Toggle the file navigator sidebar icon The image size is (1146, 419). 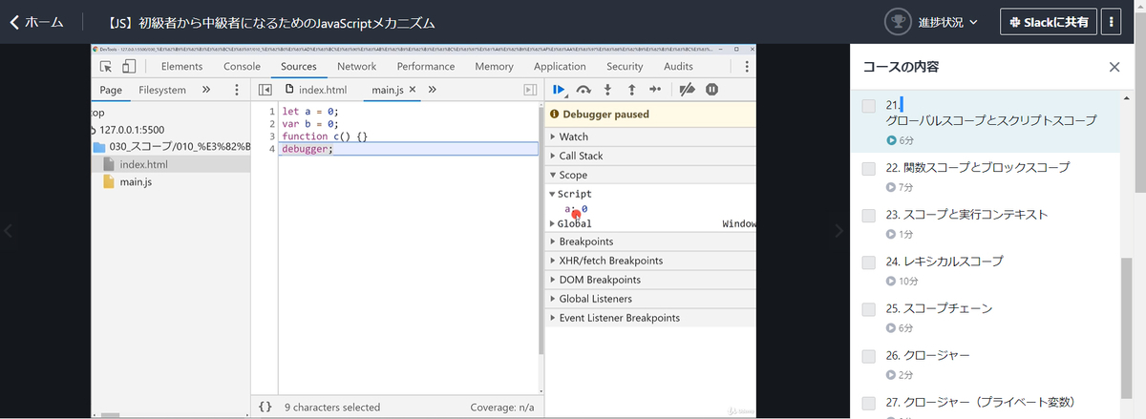[x=265, y=90]
